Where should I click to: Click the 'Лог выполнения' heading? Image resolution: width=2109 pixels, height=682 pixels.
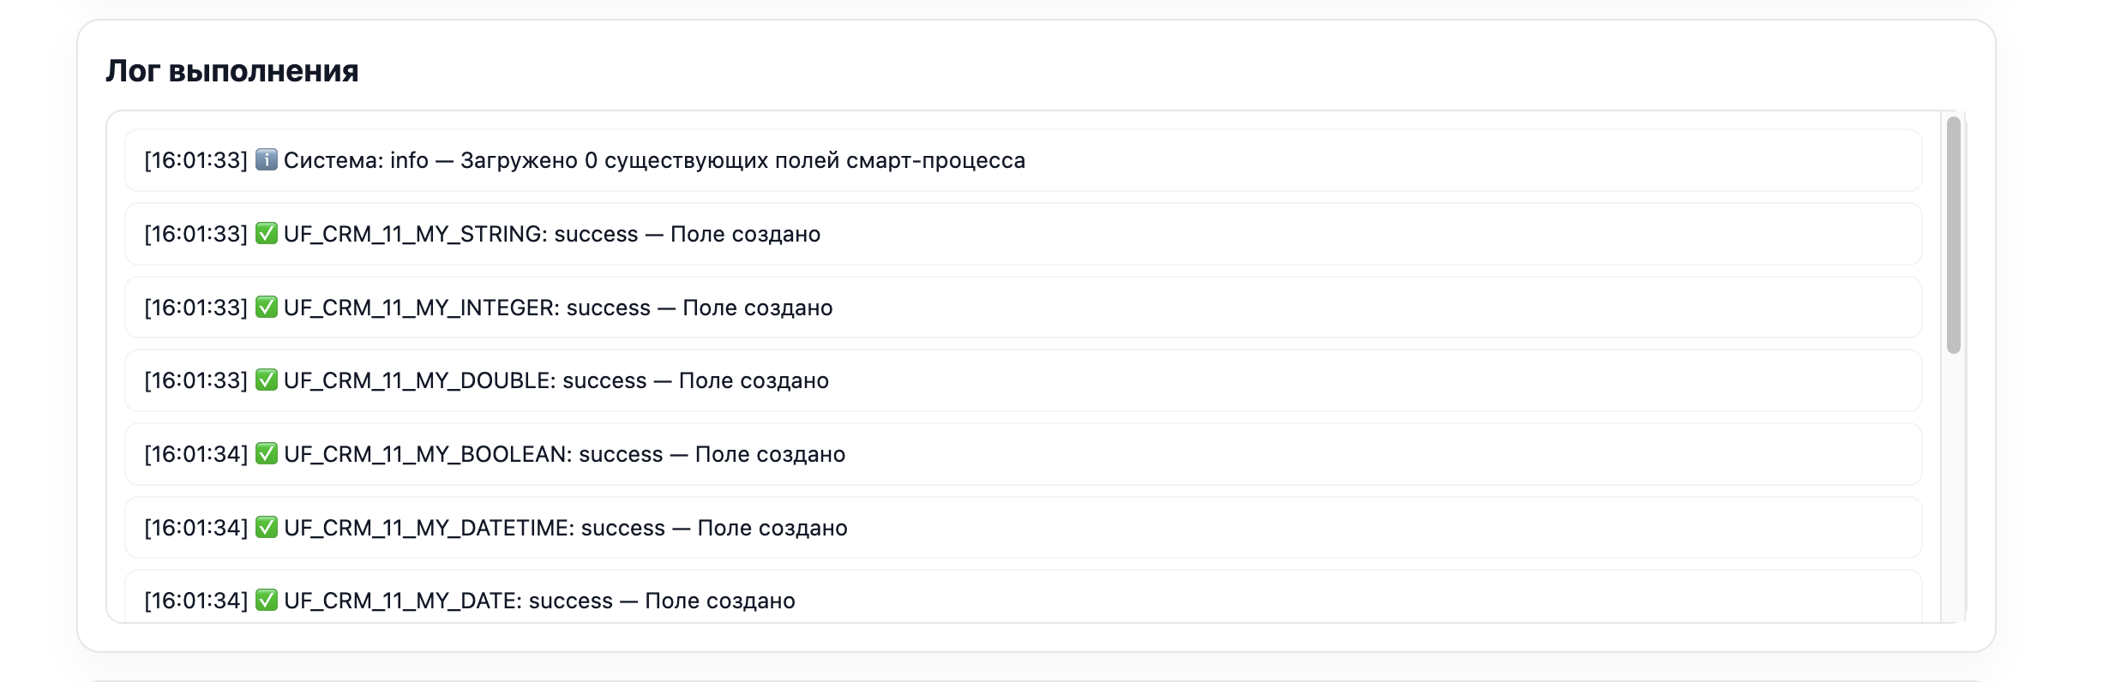pyautogui.click(x=232, y=70)
